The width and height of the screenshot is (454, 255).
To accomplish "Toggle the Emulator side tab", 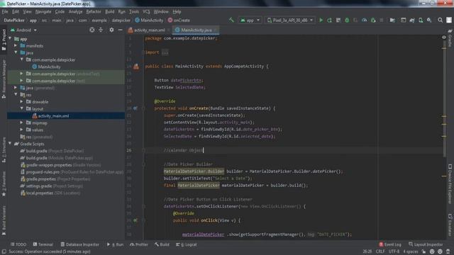I will (x=450, y=225).
